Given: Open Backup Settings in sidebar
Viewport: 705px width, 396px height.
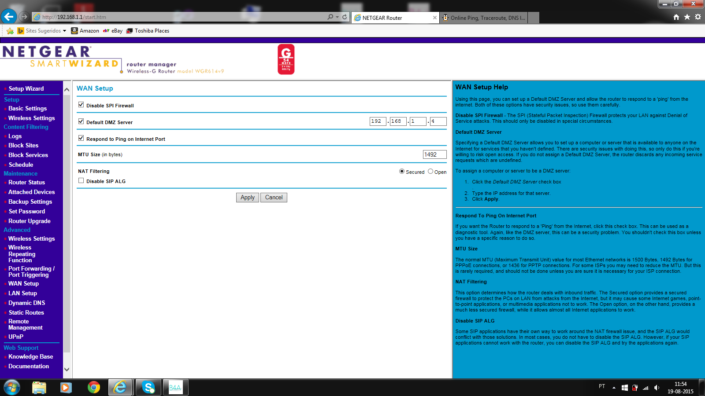Looking at the screenshot, I should (30, 202).
